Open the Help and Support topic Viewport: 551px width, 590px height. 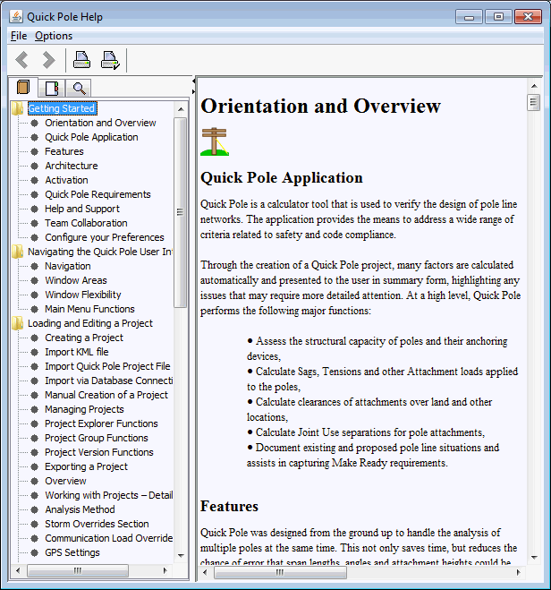coord(82,209)
